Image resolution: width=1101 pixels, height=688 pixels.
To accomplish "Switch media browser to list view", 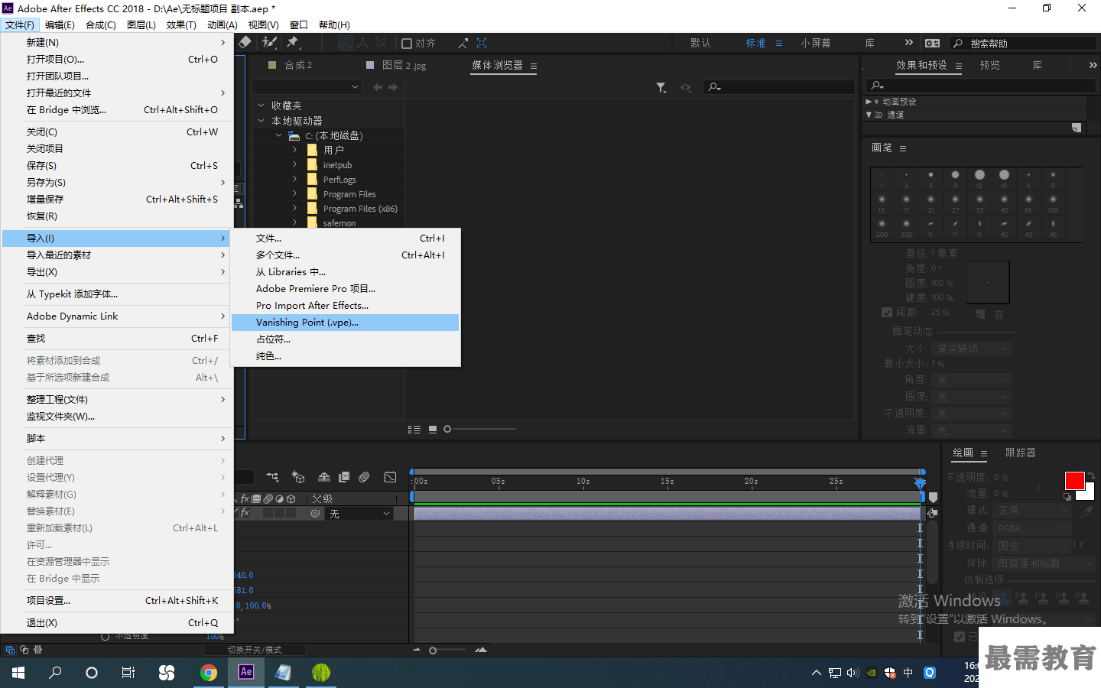I will coord(414,430).
